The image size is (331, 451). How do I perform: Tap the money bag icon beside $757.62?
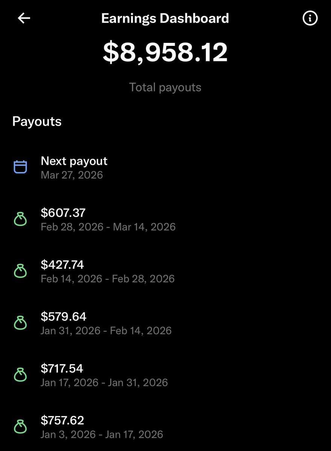20,427
